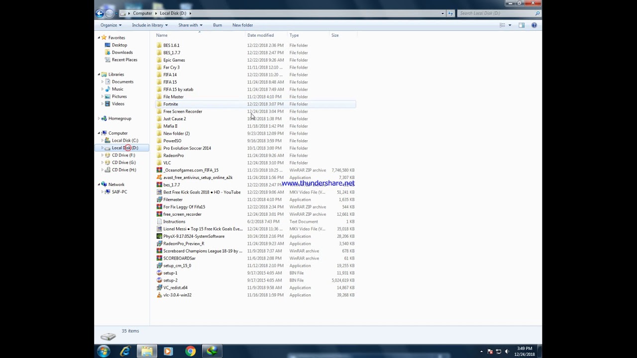
Task: Open the Videos library
Action: [x=118, y=104]
